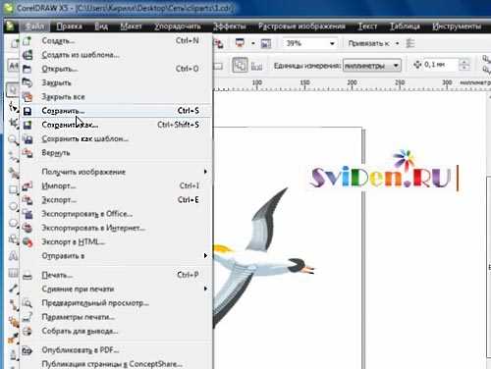Open the zoom level 39% dropdown
Image resolution: width=491 pixels, height=369 pixels.
point(332,43)
